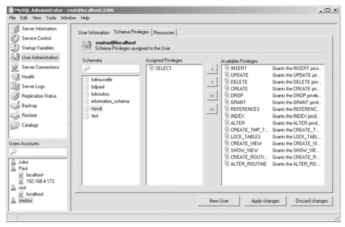Open the Catalogs section icon
The width and height of the screenshot is (345, 227).
pyautogui.click(x=14, y=125)
